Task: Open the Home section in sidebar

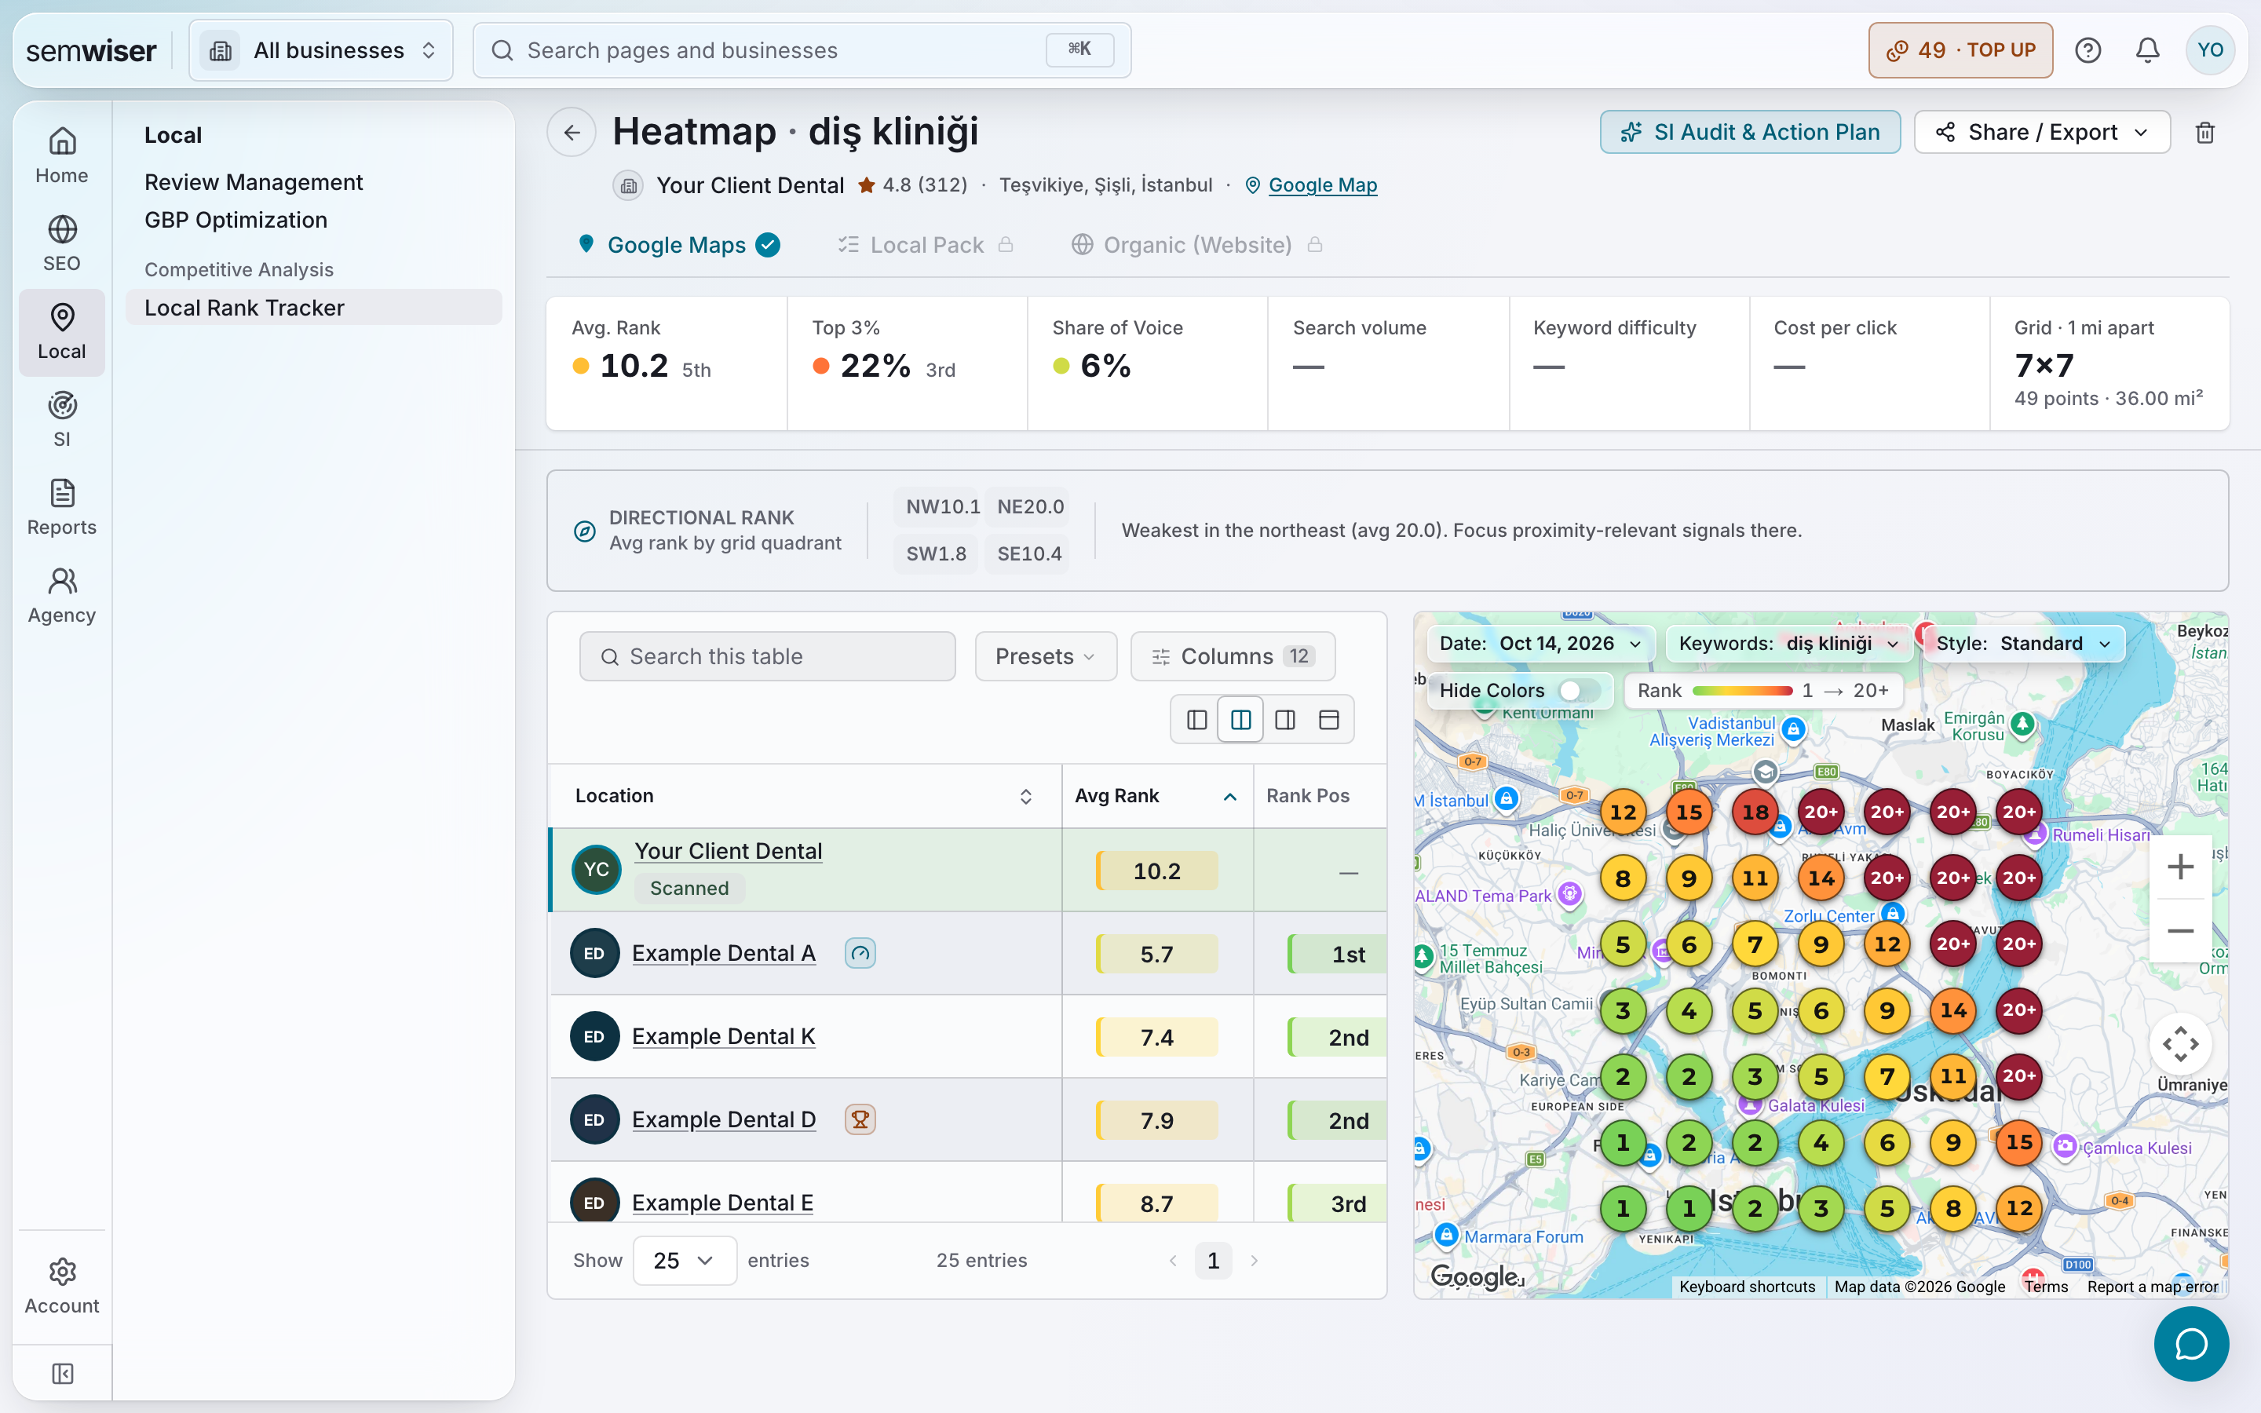Action: pos(62,156)
